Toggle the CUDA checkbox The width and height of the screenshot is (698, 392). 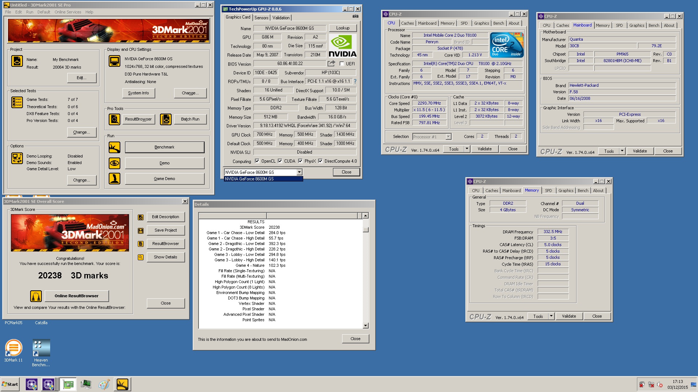[x=280, y=161]
